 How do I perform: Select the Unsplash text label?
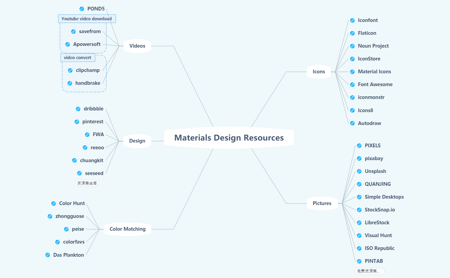376,171
